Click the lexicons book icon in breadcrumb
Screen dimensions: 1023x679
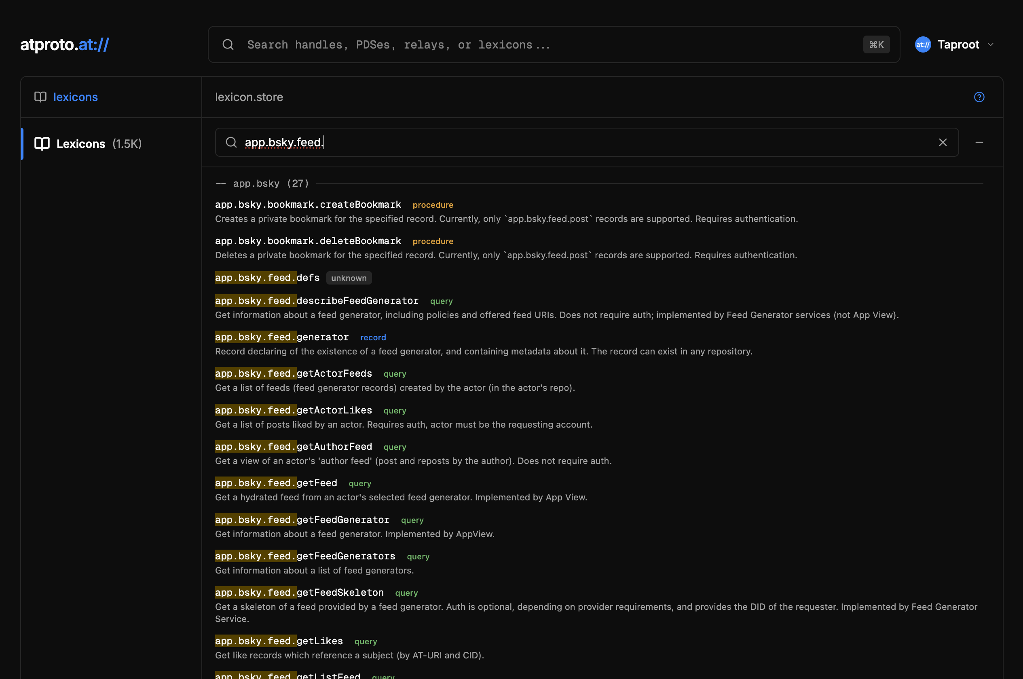(x=40, y=97)
